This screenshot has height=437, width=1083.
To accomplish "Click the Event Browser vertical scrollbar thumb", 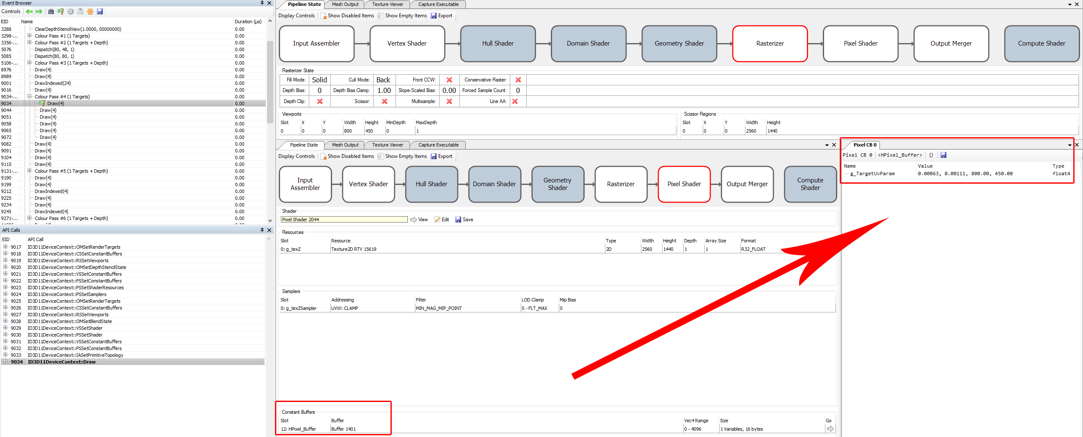I will [270, 80].
